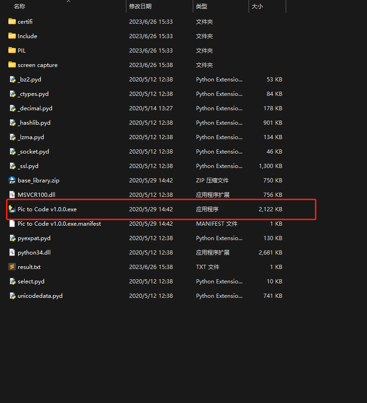Viewport: 367px width, 403px height.
Task: Click the 10 KB size value
Action: coord(275,281)
